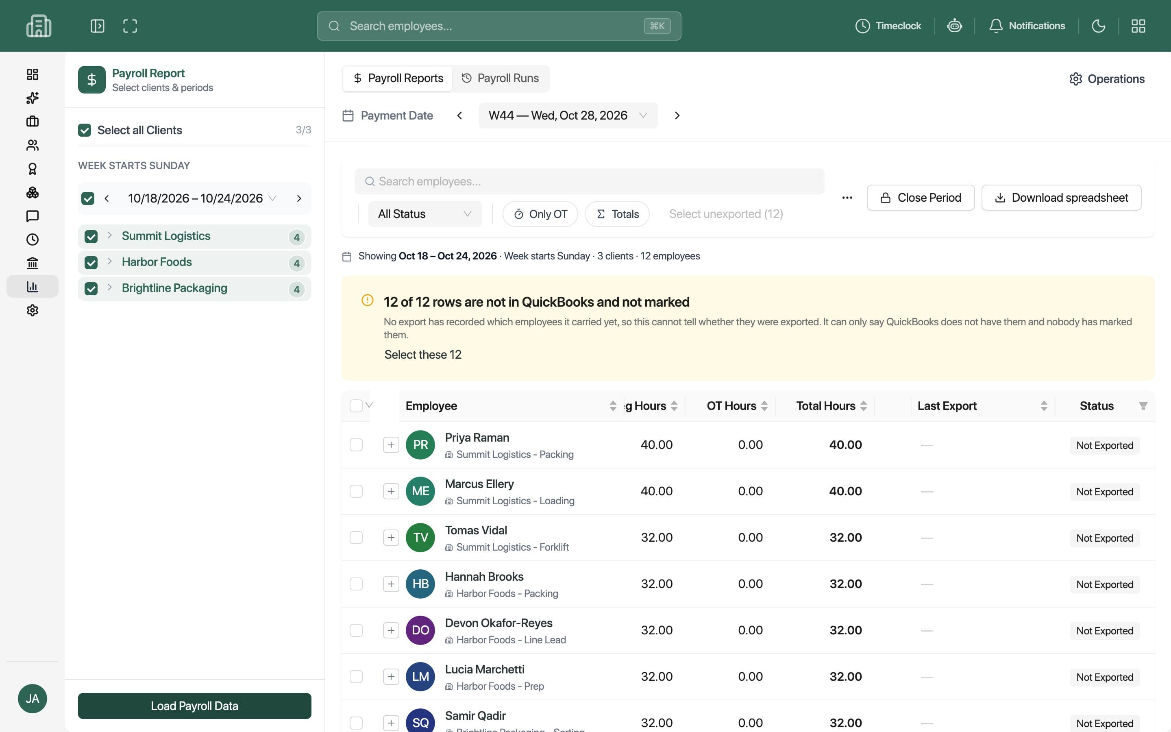Click the Select these 12 link
Image resolution: width=1171 pixels, height=732 pixels.
[423, 355]
